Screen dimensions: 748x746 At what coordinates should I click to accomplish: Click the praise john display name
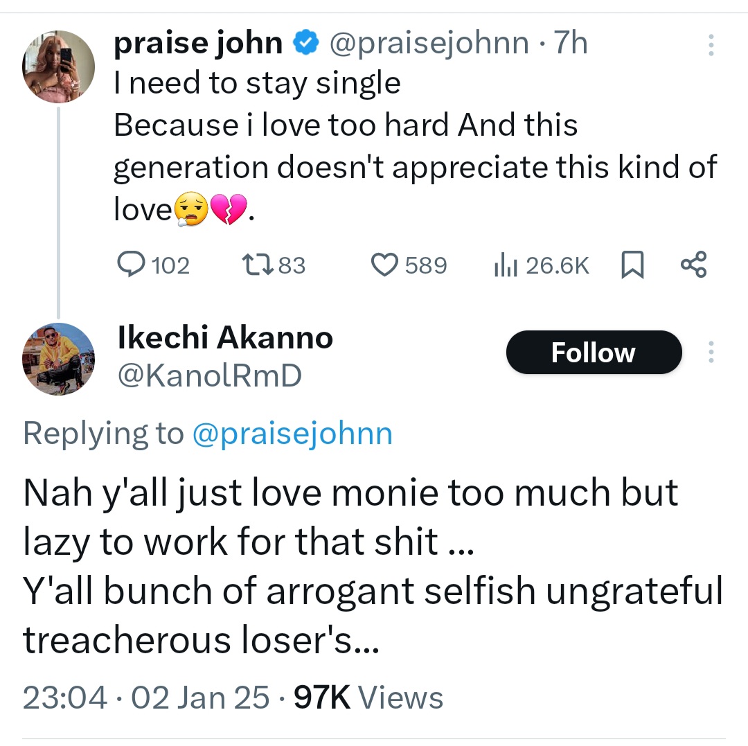198,44
